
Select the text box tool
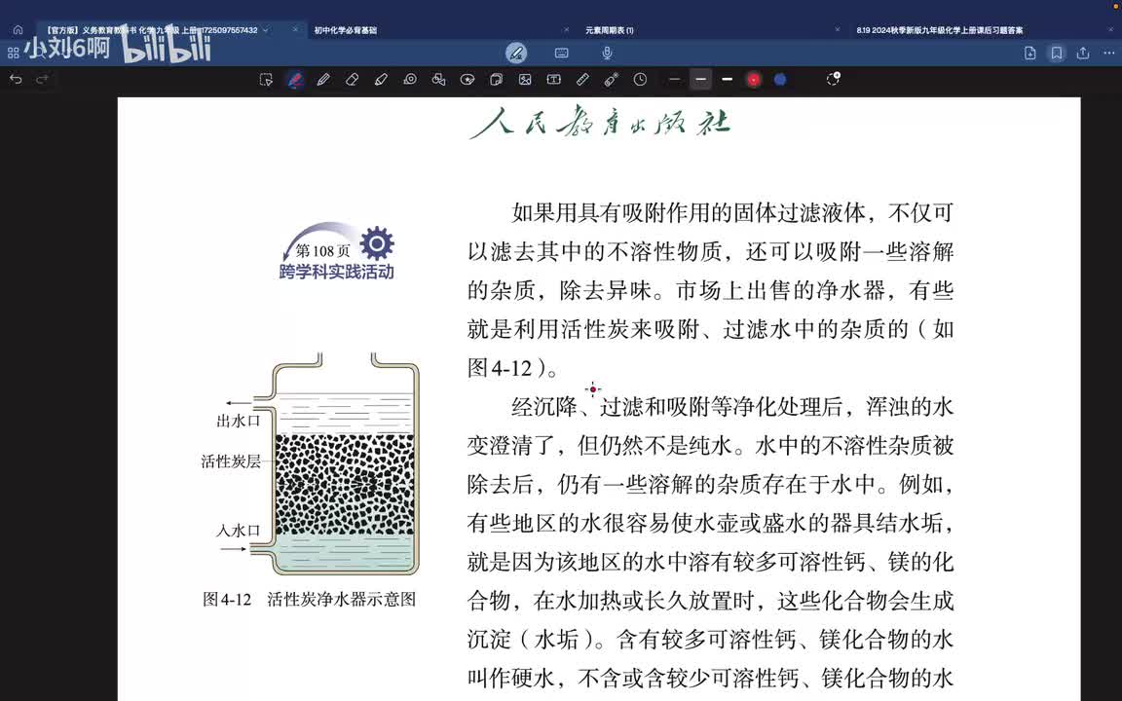tap(554, 80)
